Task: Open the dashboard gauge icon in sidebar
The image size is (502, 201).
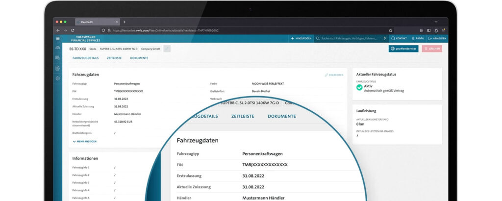Action: pos(58,48)
